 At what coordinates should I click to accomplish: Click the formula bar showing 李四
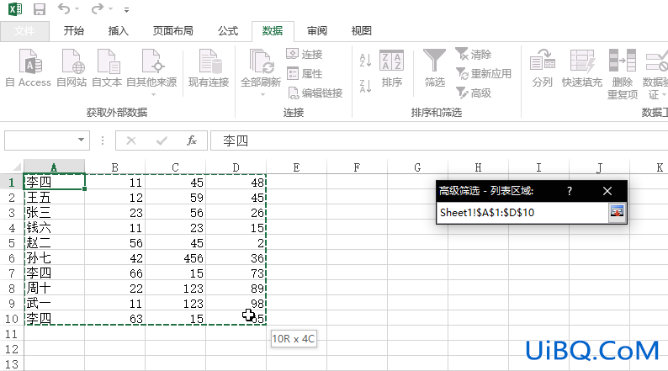[x=439, y=140]
